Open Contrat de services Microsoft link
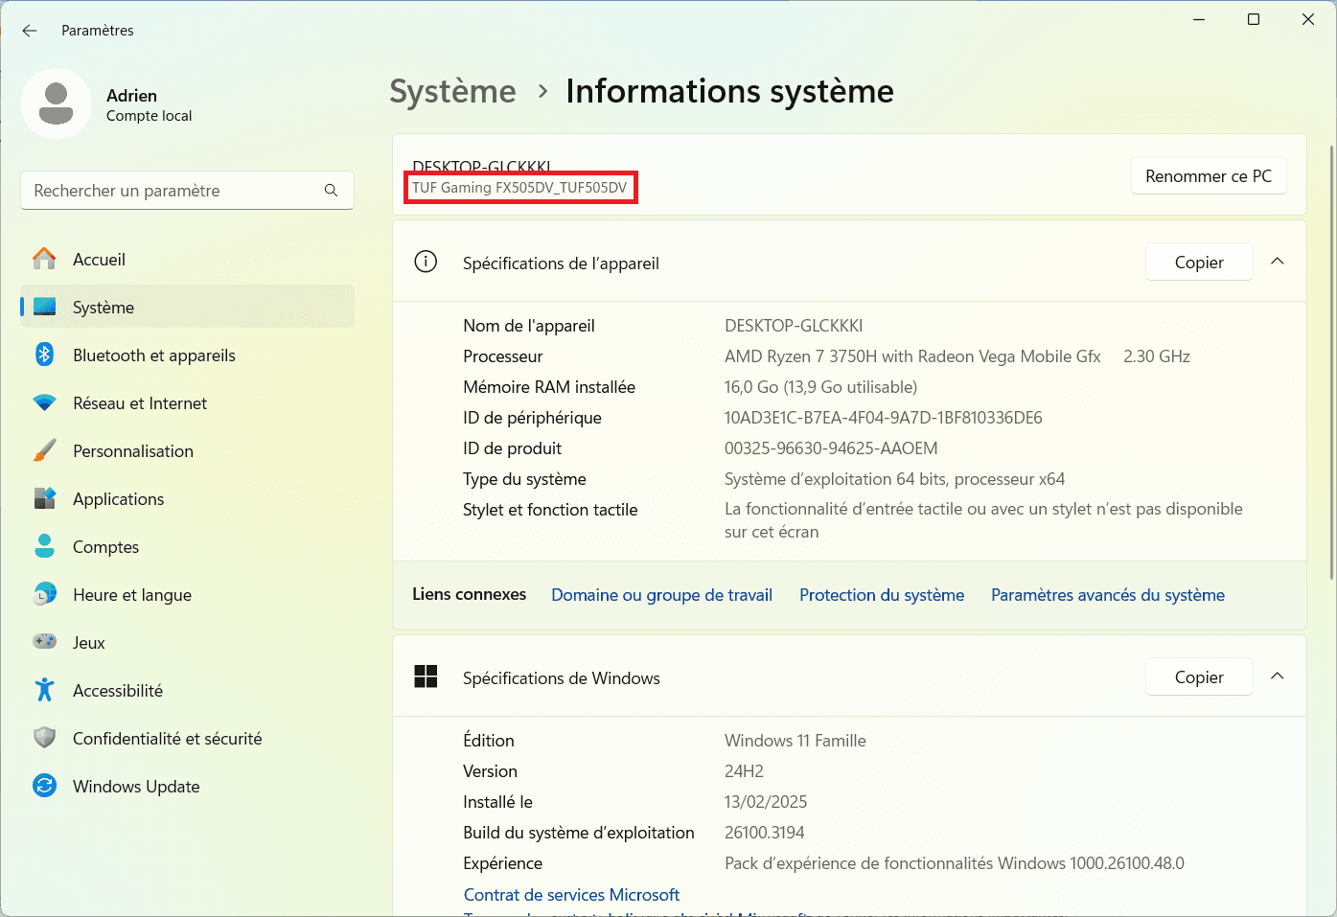The image size is (1337, 917). pos(571,895)
